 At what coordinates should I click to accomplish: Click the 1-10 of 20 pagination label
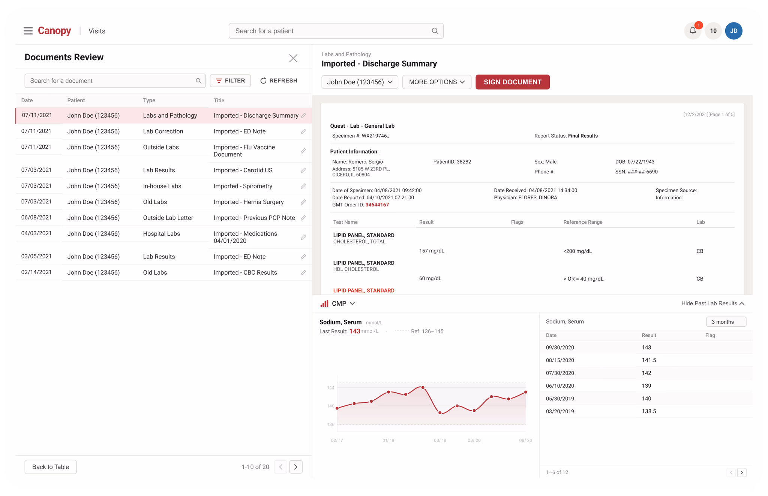click(x=255, y=467)
